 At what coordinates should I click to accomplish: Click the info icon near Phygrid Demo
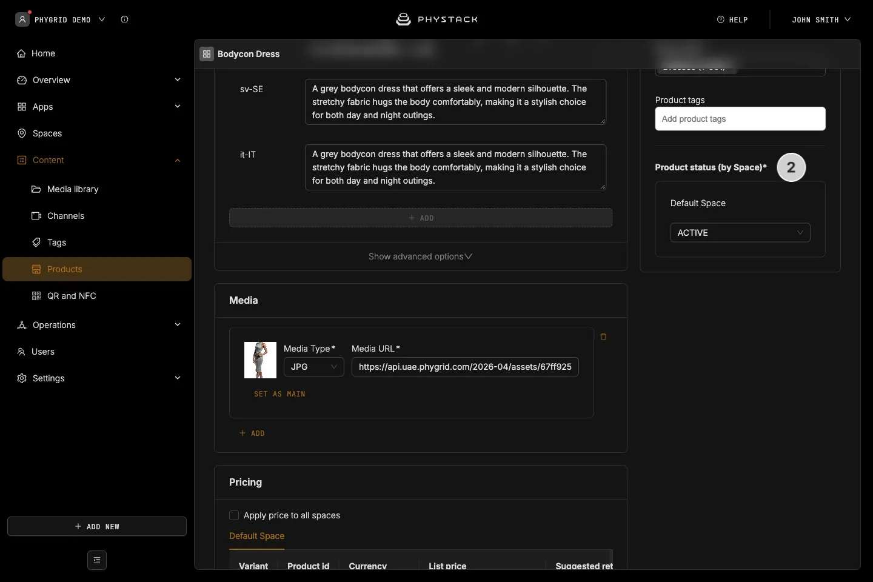[x=124, y=19]
